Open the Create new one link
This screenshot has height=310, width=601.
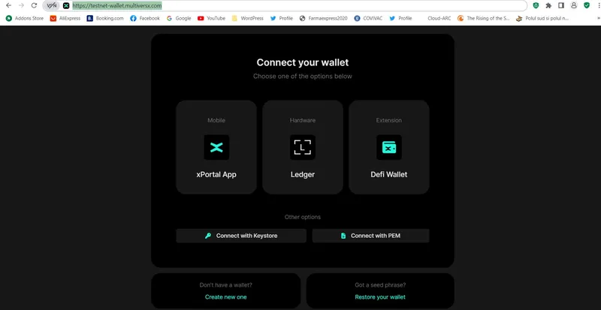point(226,297)
